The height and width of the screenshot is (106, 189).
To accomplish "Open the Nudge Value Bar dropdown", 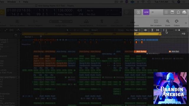I will pos(61,21).
